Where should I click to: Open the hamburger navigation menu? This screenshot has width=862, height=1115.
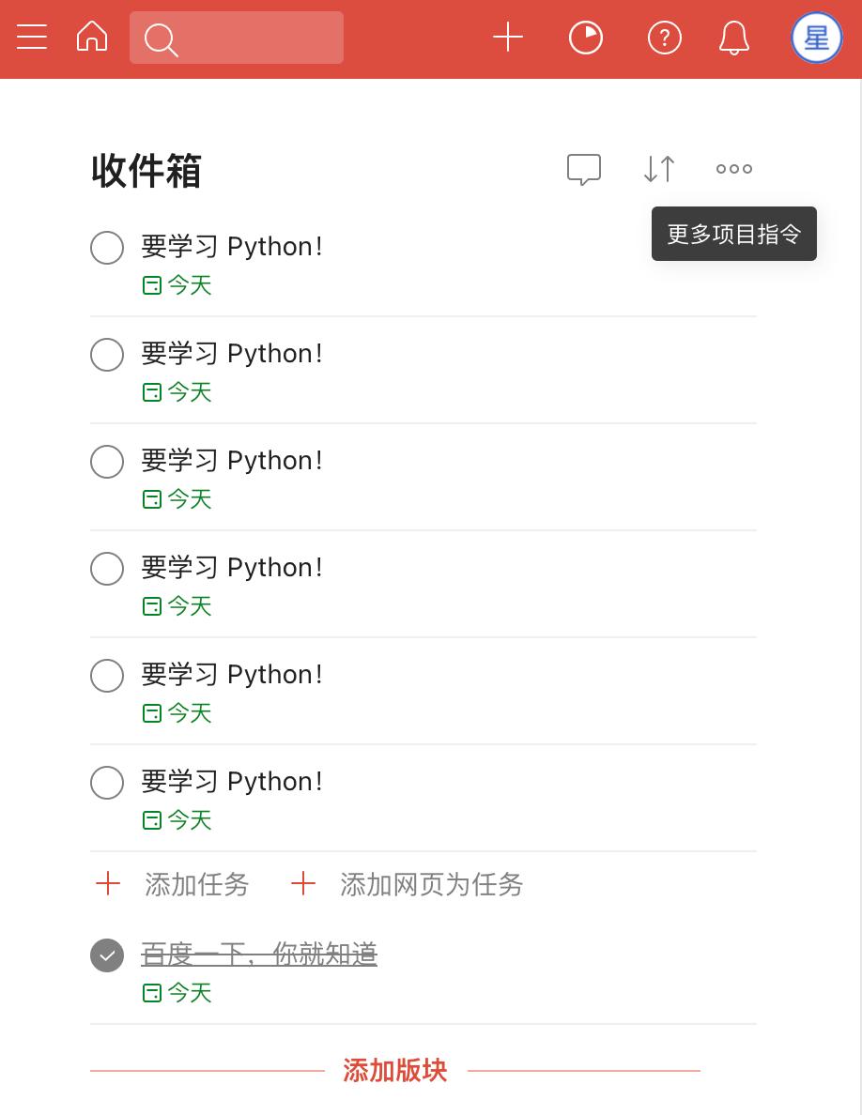tap(32, 38)
